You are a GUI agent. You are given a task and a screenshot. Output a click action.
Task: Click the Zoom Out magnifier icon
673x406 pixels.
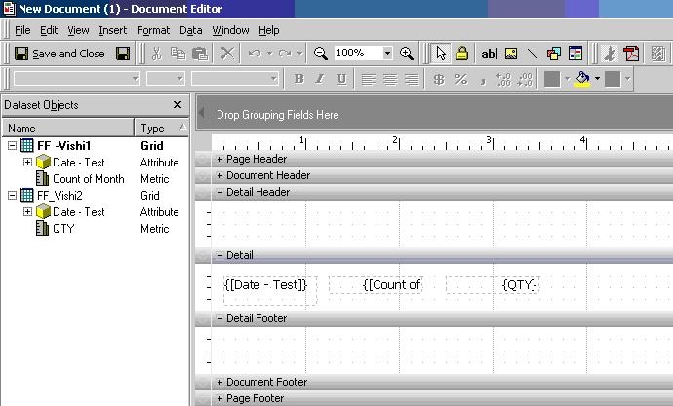(320, 54)
